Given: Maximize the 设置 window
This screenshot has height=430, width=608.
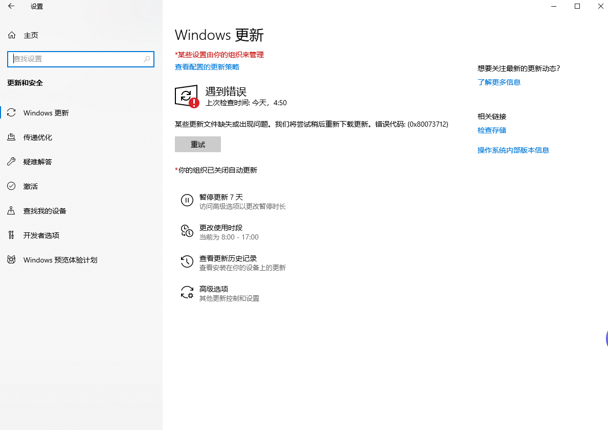Looking at the screenshot, I should point(577,6).
